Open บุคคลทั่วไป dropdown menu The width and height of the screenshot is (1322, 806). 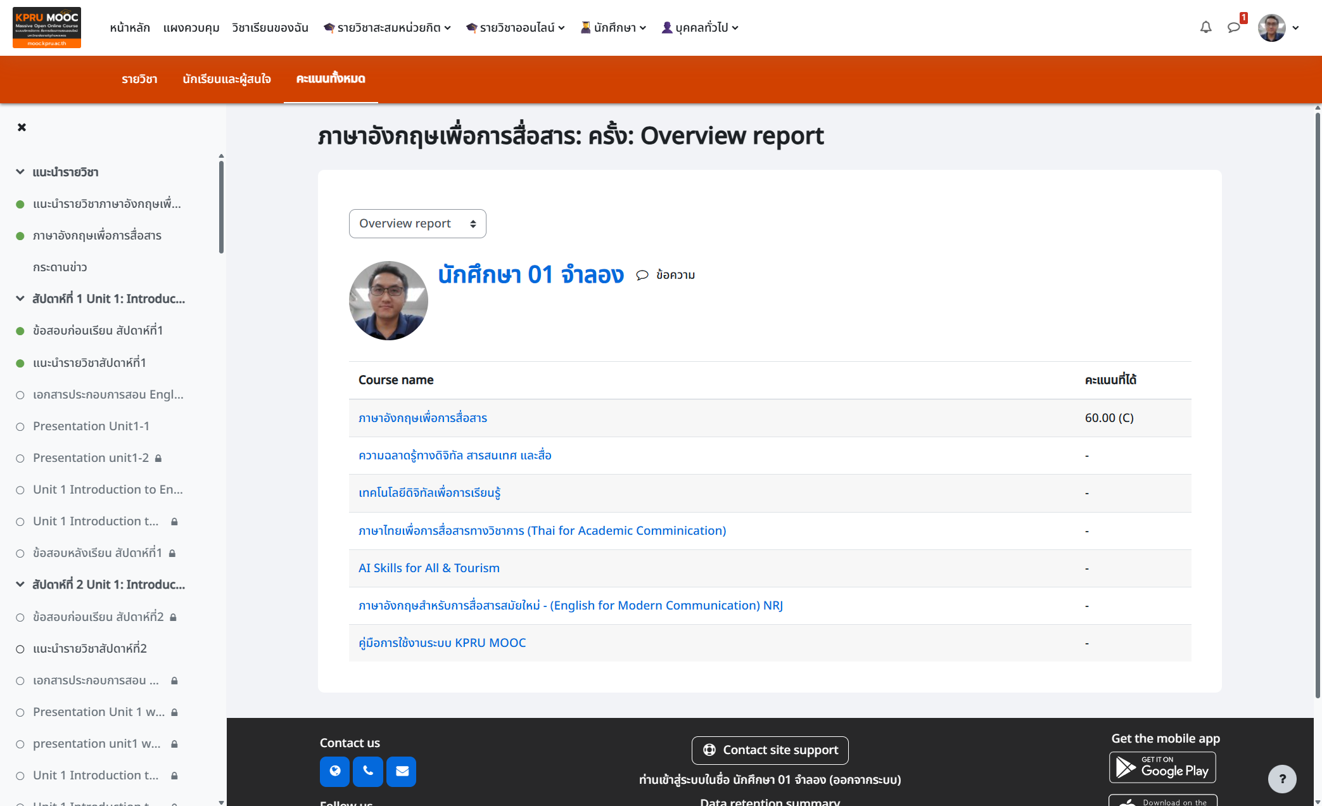pyautogui.click(x=700, y=27)
